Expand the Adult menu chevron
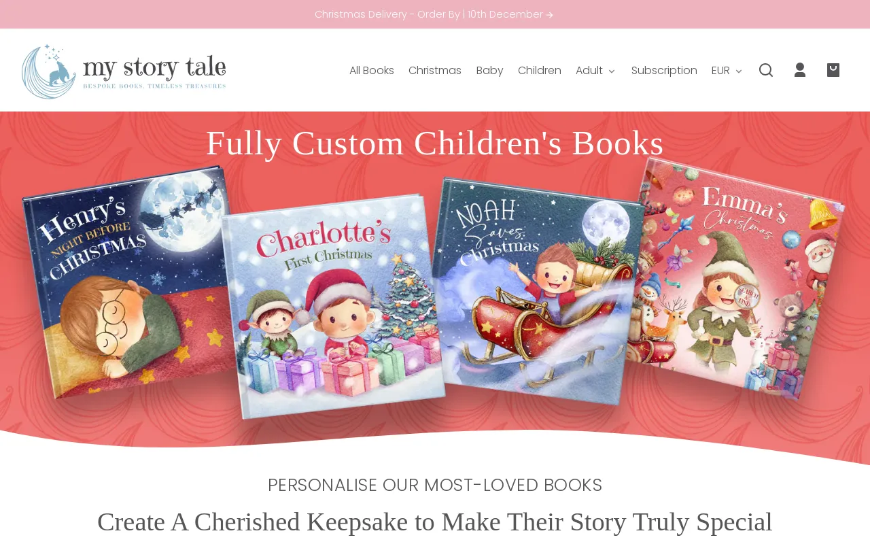Screen dimensions: 870x544 [x=612, y=71]
